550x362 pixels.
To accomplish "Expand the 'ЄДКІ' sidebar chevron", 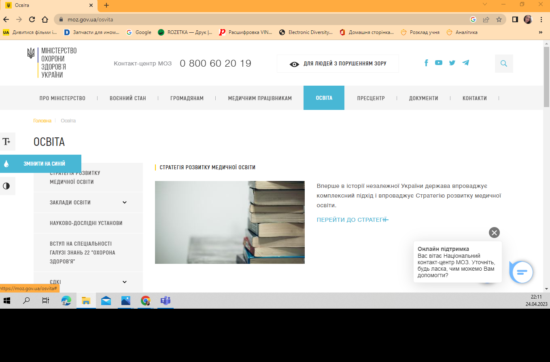I will click(125, 282).
